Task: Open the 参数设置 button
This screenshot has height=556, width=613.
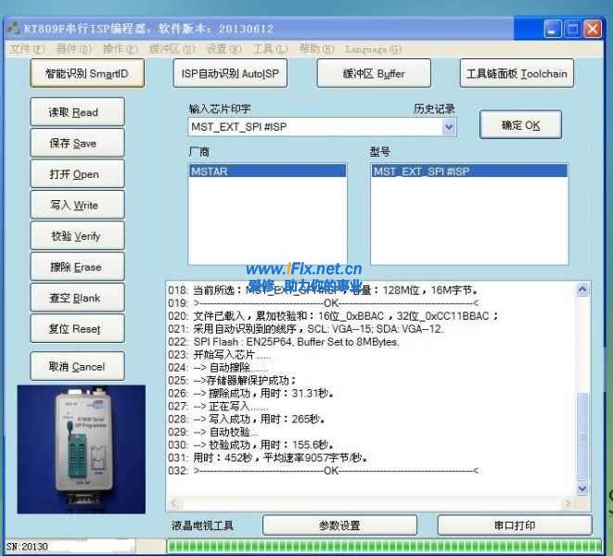Action: point(339,525)
